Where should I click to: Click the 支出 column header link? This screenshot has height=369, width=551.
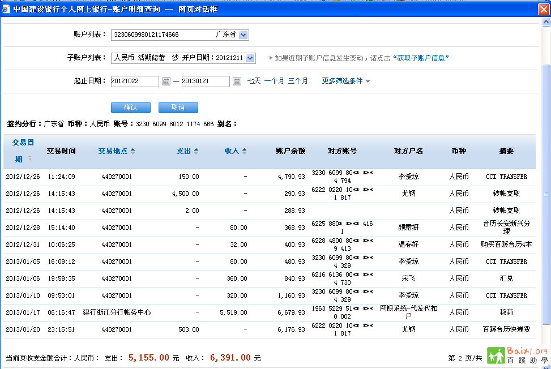[183, 151]
